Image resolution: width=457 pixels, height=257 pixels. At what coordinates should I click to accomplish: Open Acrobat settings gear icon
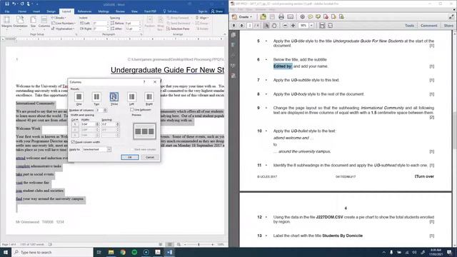click(302, 17)
